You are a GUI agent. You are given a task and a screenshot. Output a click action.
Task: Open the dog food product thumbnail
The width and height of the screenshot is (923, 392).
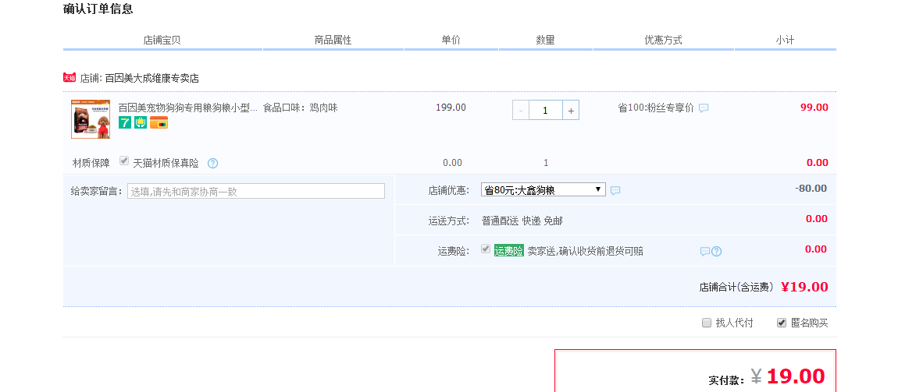coord(91,119)
